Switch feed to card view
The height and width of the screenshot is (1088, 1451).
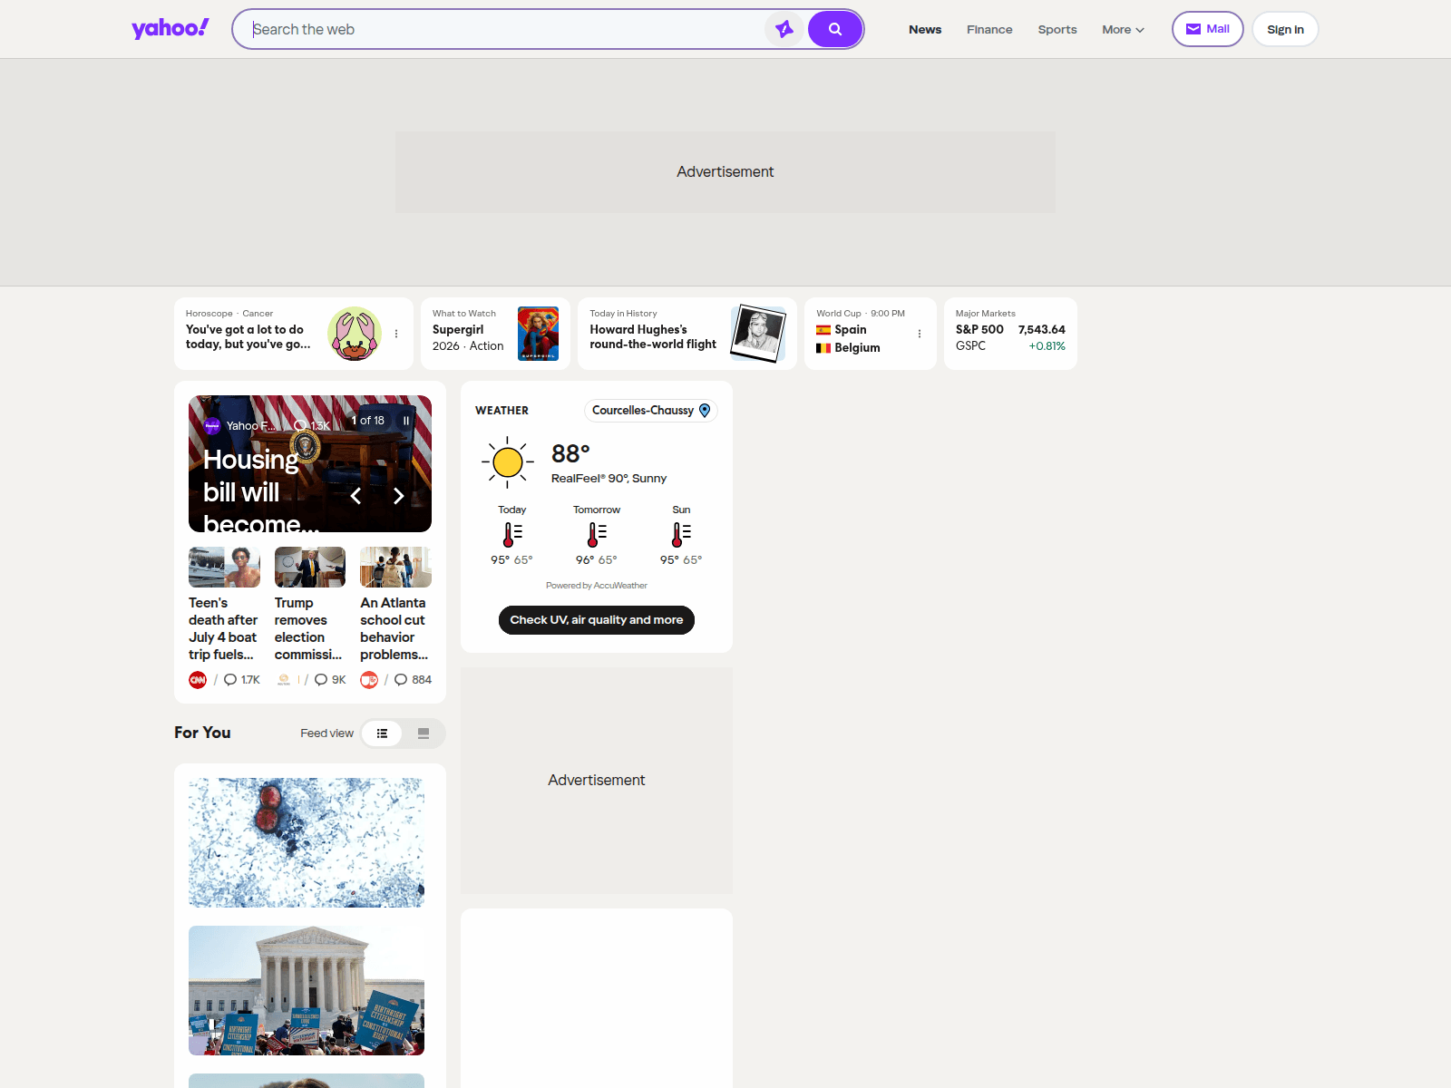[x=424, y=733]
